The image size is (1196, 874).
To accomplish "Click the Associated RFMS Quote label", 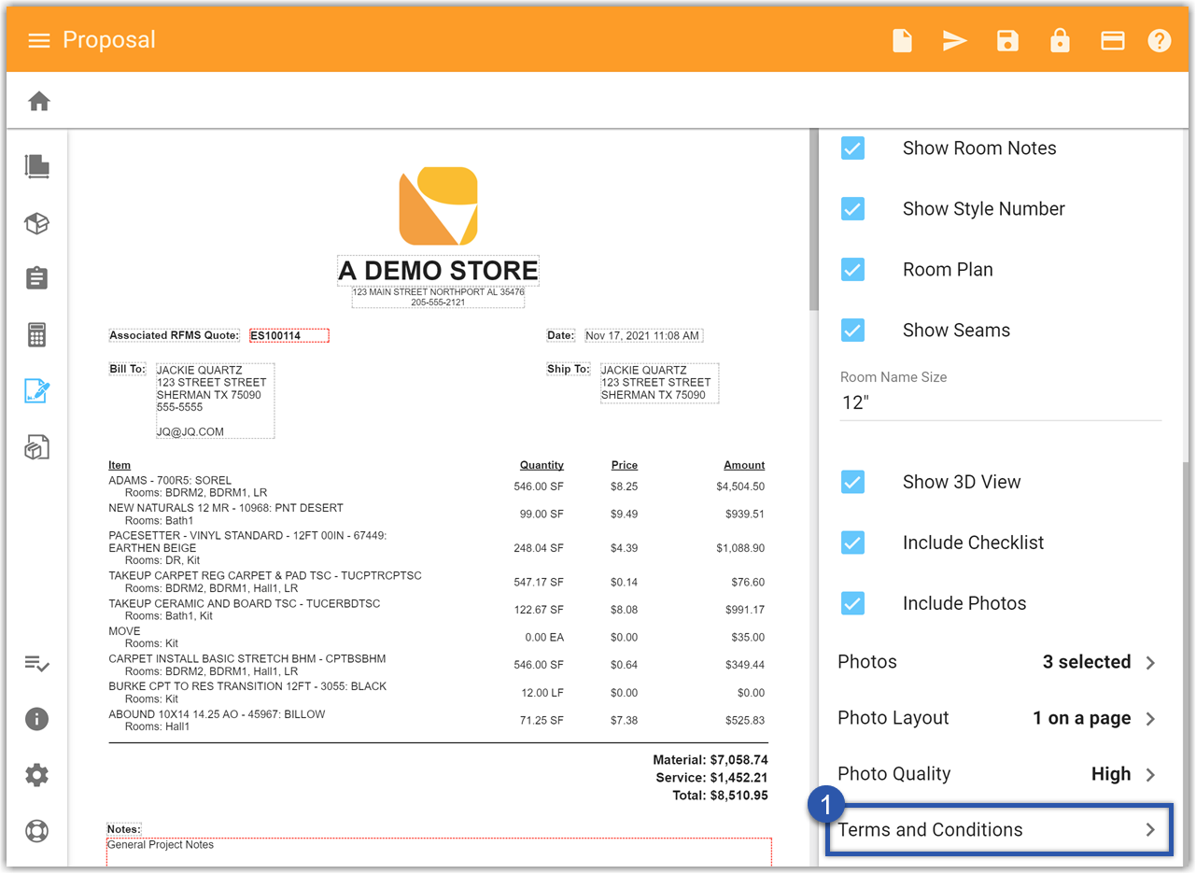I will (x=174, y=335).
